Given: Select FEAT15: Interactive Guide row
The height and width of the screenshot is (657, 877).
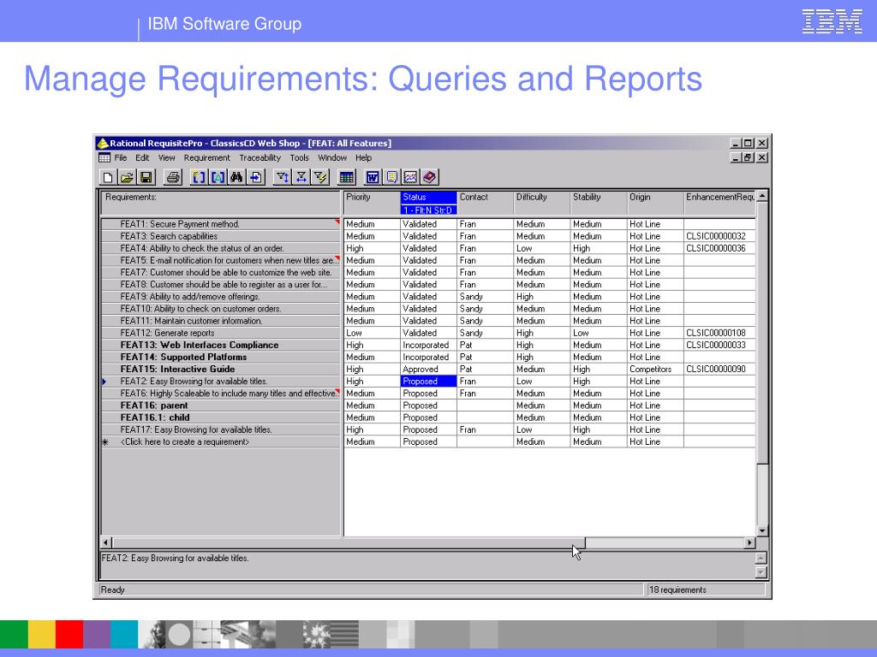Looking at the screenshot, I should click(221, 370).
